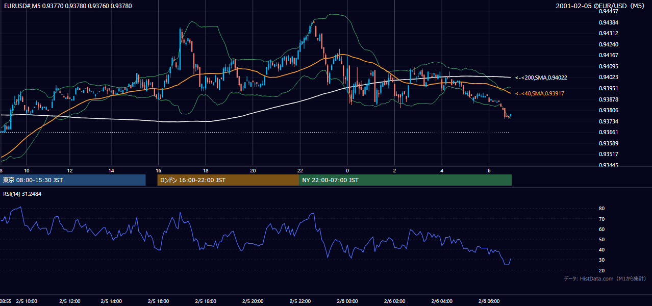Select the ロンドン 16:00-22:00 JST session bar

pyautogui.click(x=228, y=180)
